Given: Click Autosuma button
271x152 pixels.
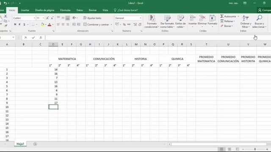Looking at the screenshot, I should 228,16.
